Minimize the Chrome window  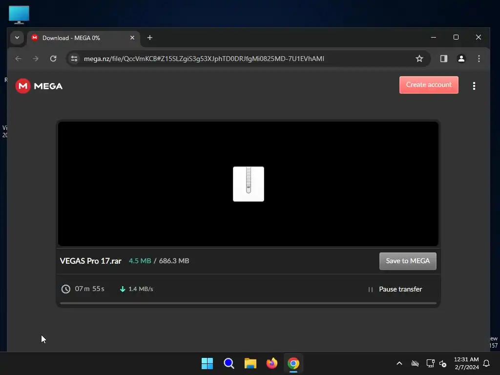click(434, 37)
